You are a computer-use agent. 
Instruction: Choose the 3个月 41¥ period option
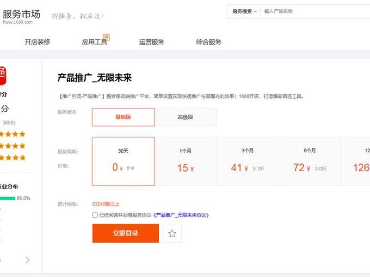pyautogui.click(x=248, y=161)
